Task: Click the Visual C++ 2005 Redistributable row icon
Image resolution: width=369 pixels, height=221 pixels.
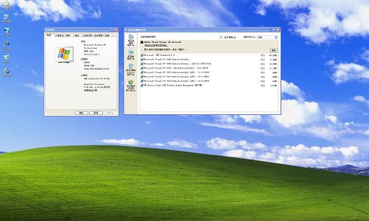Action: pos(142,60)
